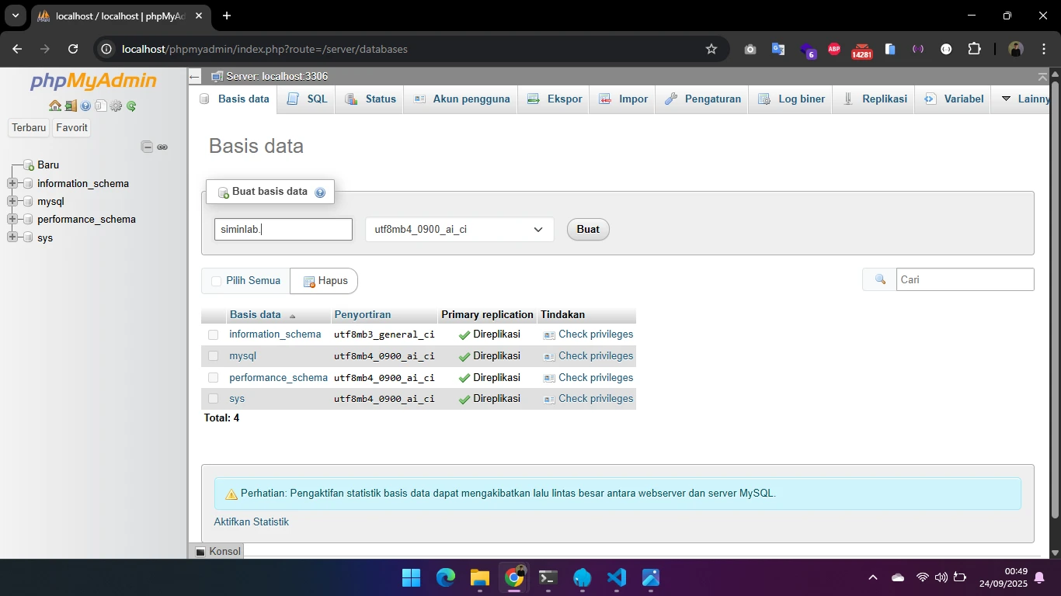
Task: Click the link with main panel icon
Action: pos(162,147)
